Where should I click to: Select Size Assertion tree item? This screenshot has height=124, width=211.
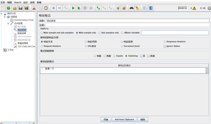click(24, 37)
